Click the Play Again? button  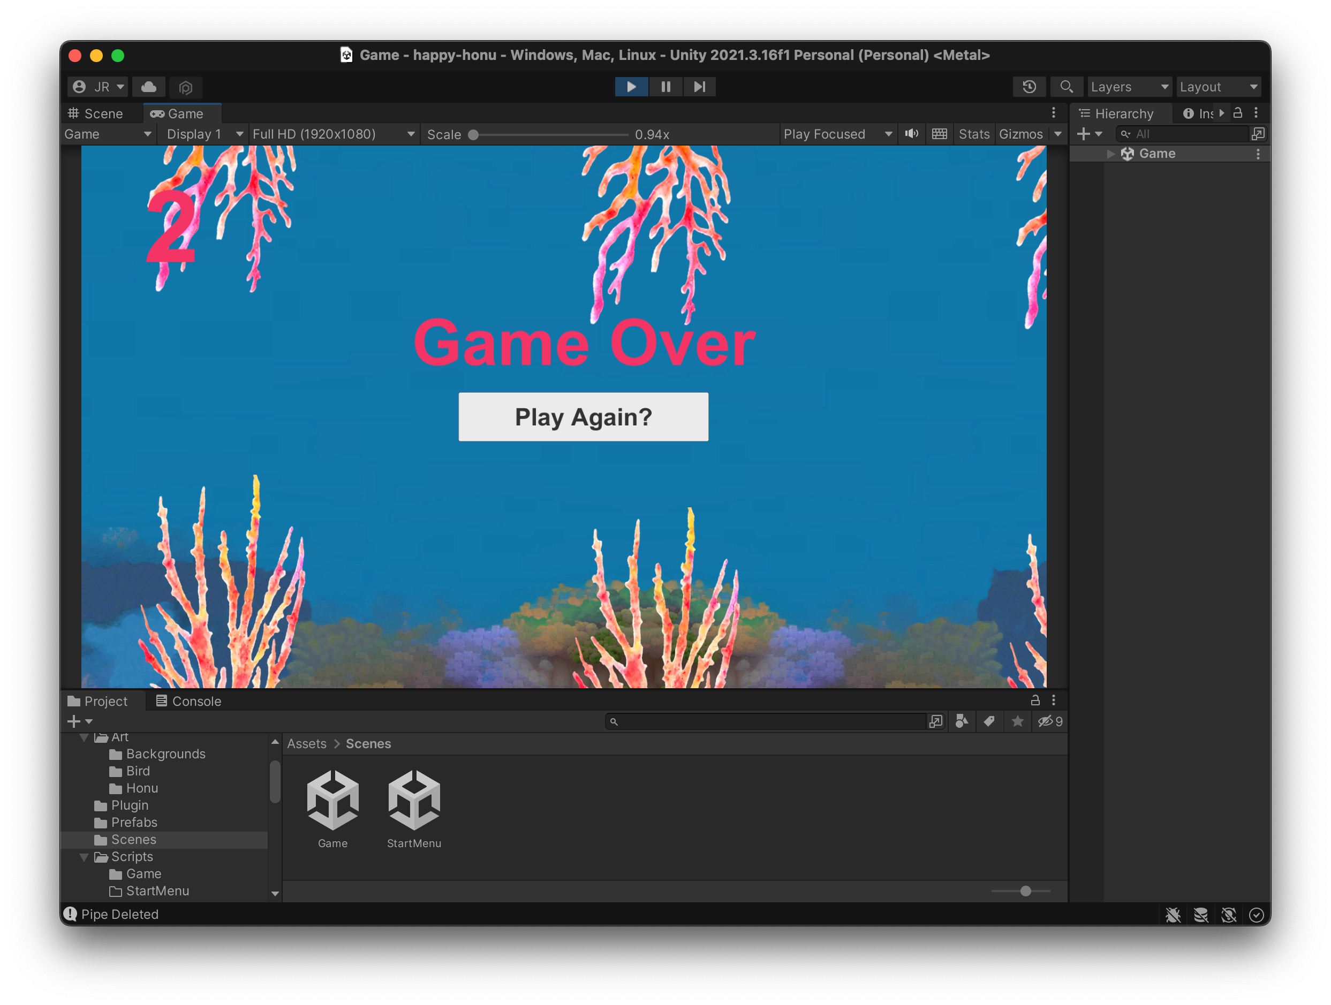(x=583, y=417)
